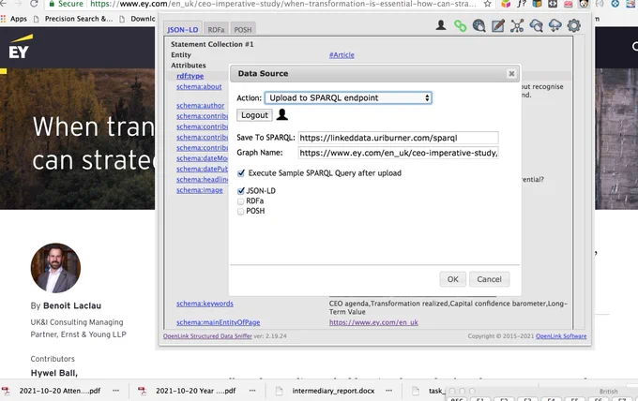Open OpenLink Structured Data Sniffer link
Image resolution: width=638 pixels, height=401 pixels.
pos(207,336)
